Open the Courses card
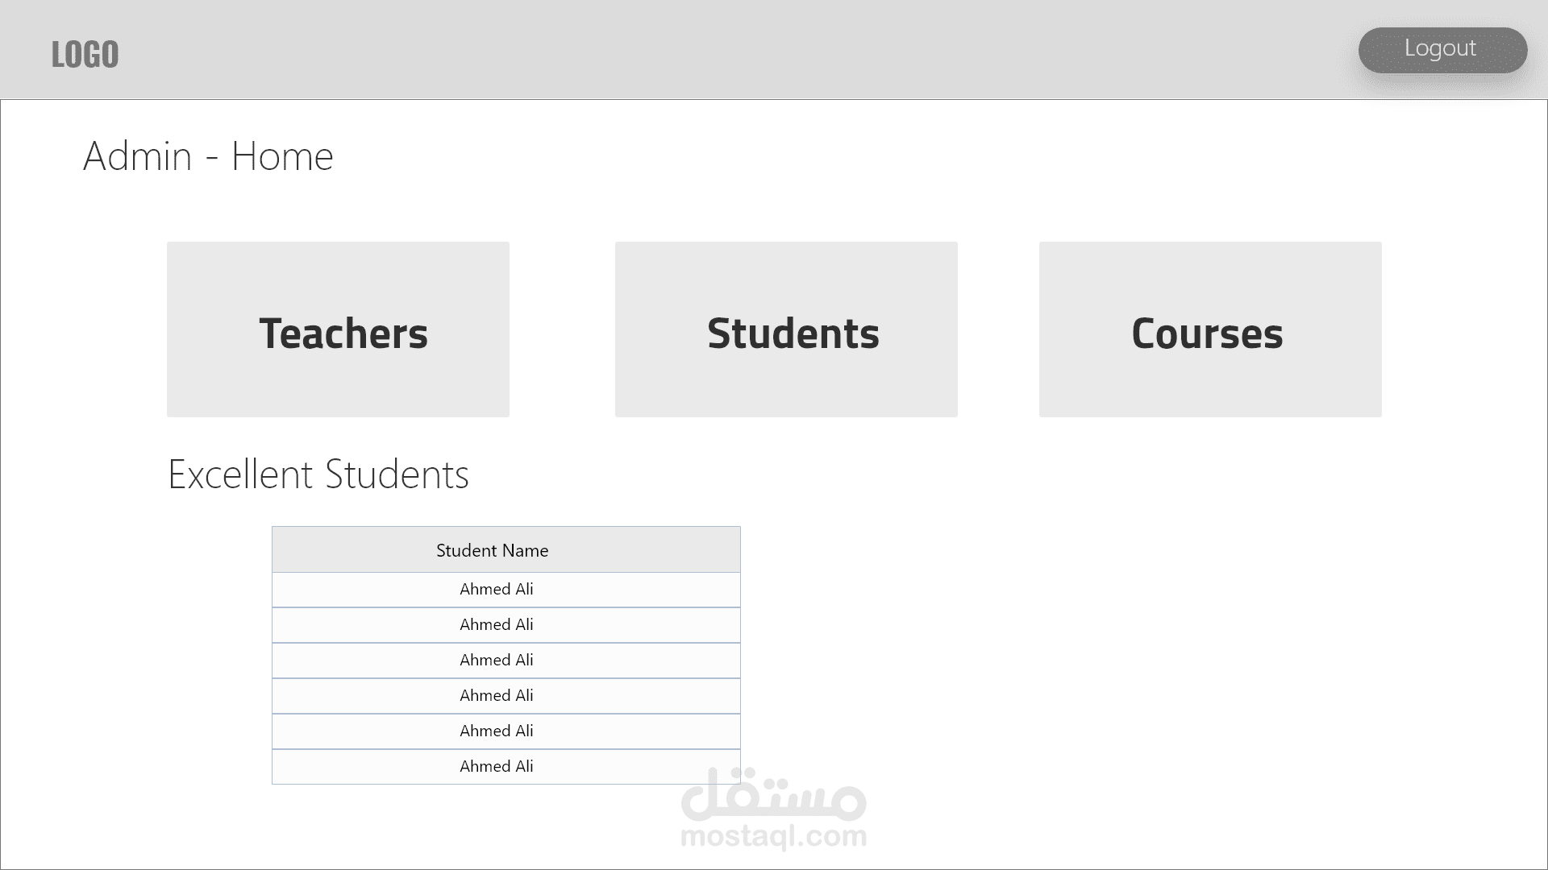The height and width of the screenshot is (870, 1548). click(x=1210, y=329)
